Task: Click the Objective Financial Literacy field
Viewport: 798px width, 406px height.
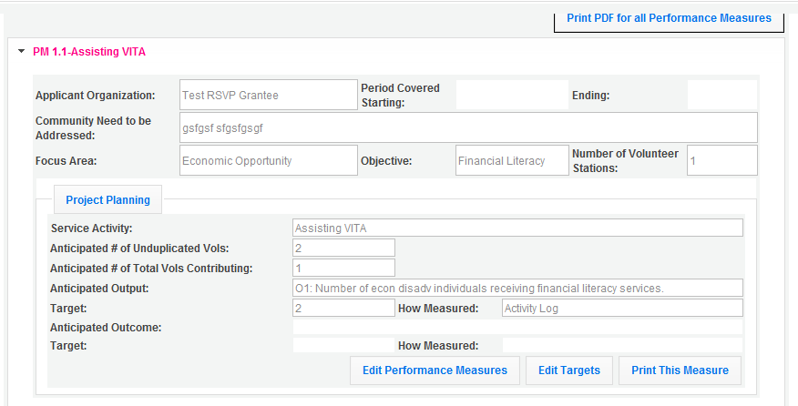Action: coord(511,161)
